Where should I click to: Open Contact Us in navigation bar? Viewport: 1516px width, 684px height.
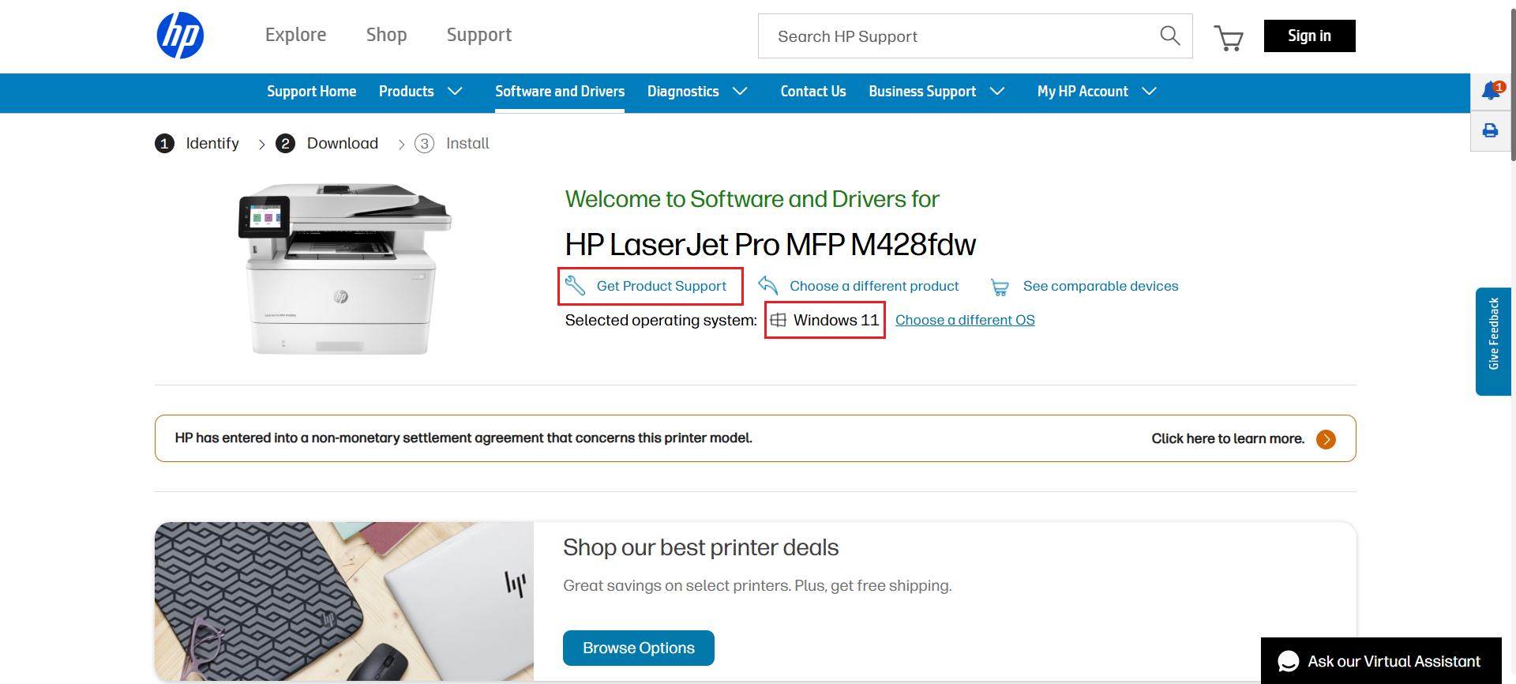pyautogui.click(x=813, y=92)
